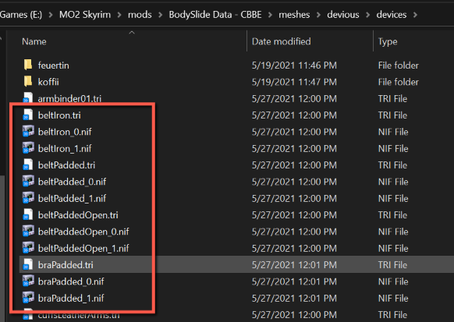Open the koffii folder icon

tap(28, 81)
